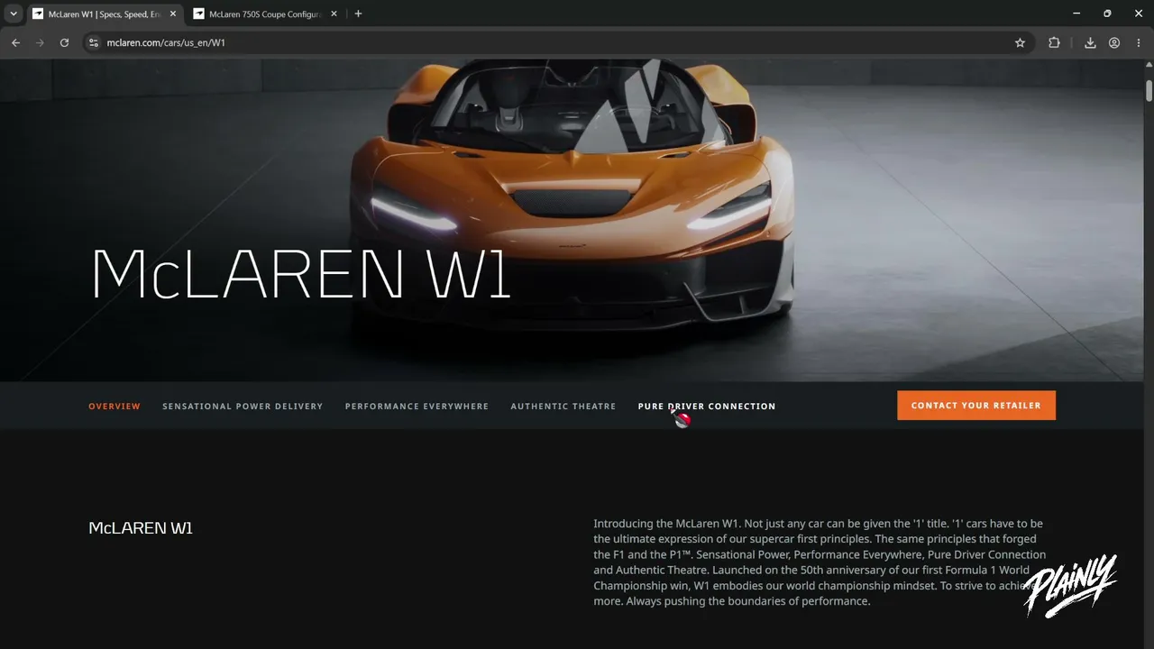The image size is (1154, 649).
Task: Jump to Pure Driver Connection section
Action: (x=707, y=407)
